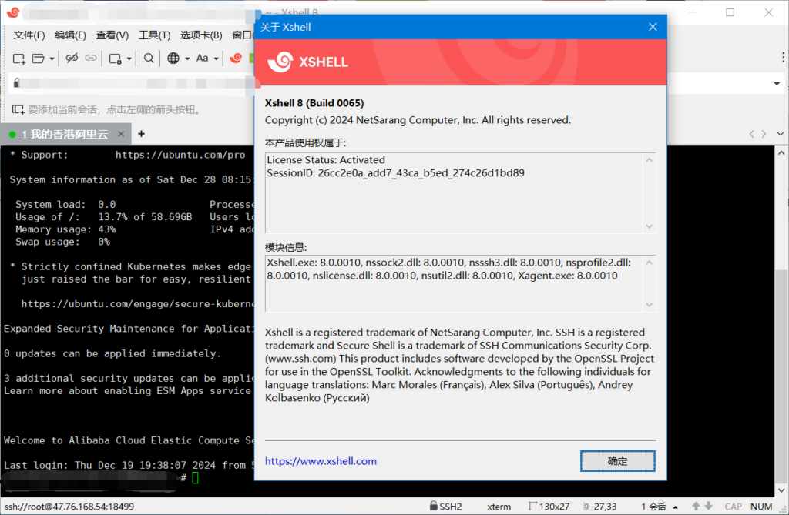Image resolution: width=789 pixels, height=515 pixels.
Task: Select the 我的香港阿里云 session tab
Action: point(65,134)
